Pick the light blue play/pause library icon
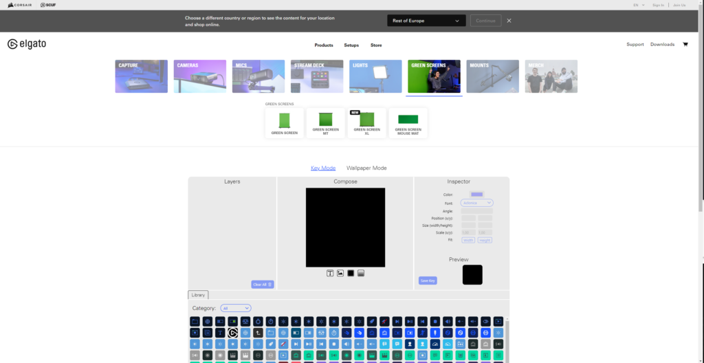This screenshot has width=704, height=363. 309,344
